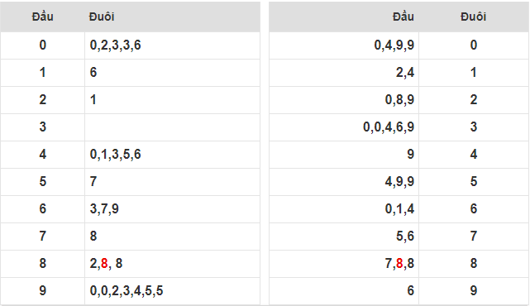The image size is (530, 306).
Task: Select the cell showing 4,9,9
Action: pyautogui.click(x=344, y=182)
